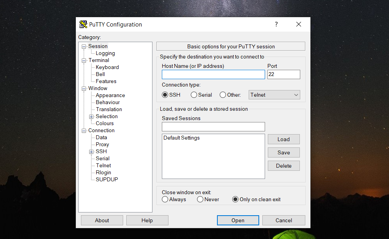Click the PuTTY icon in title bar
Screen dimensions: 389x239
point(83,24)
